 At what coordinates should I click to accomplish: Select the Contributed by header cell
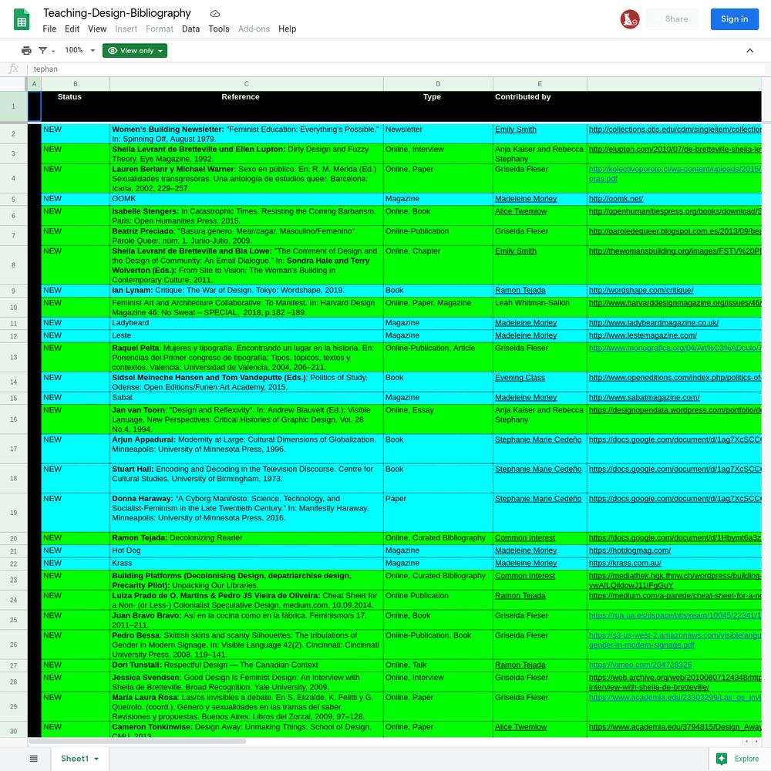coord(540,106)
